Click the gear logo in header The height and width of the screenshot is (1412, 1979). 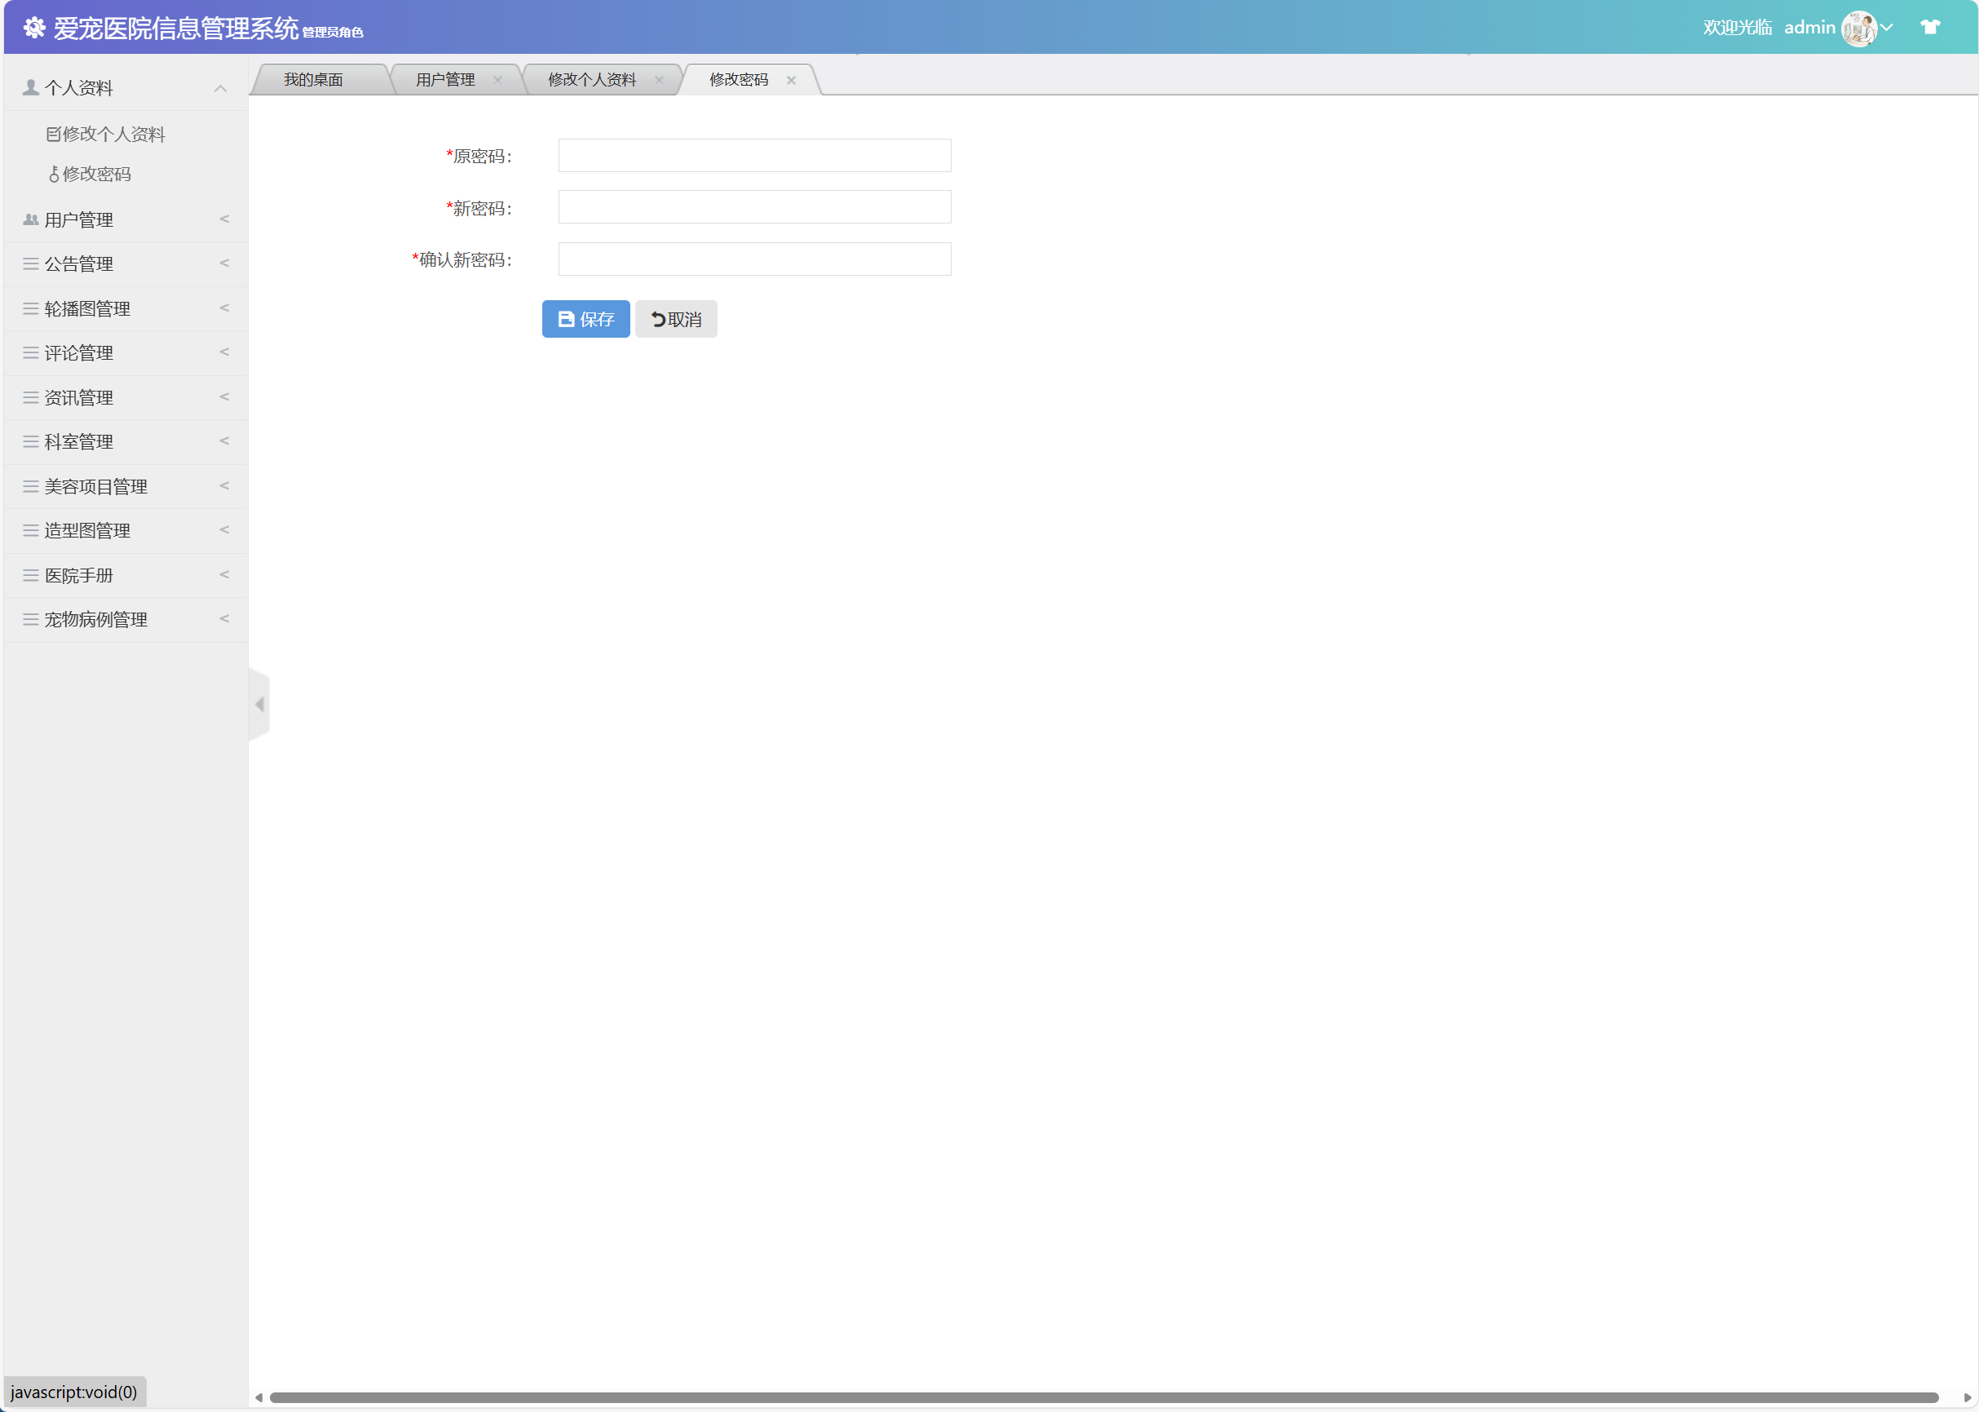point(34,28)
